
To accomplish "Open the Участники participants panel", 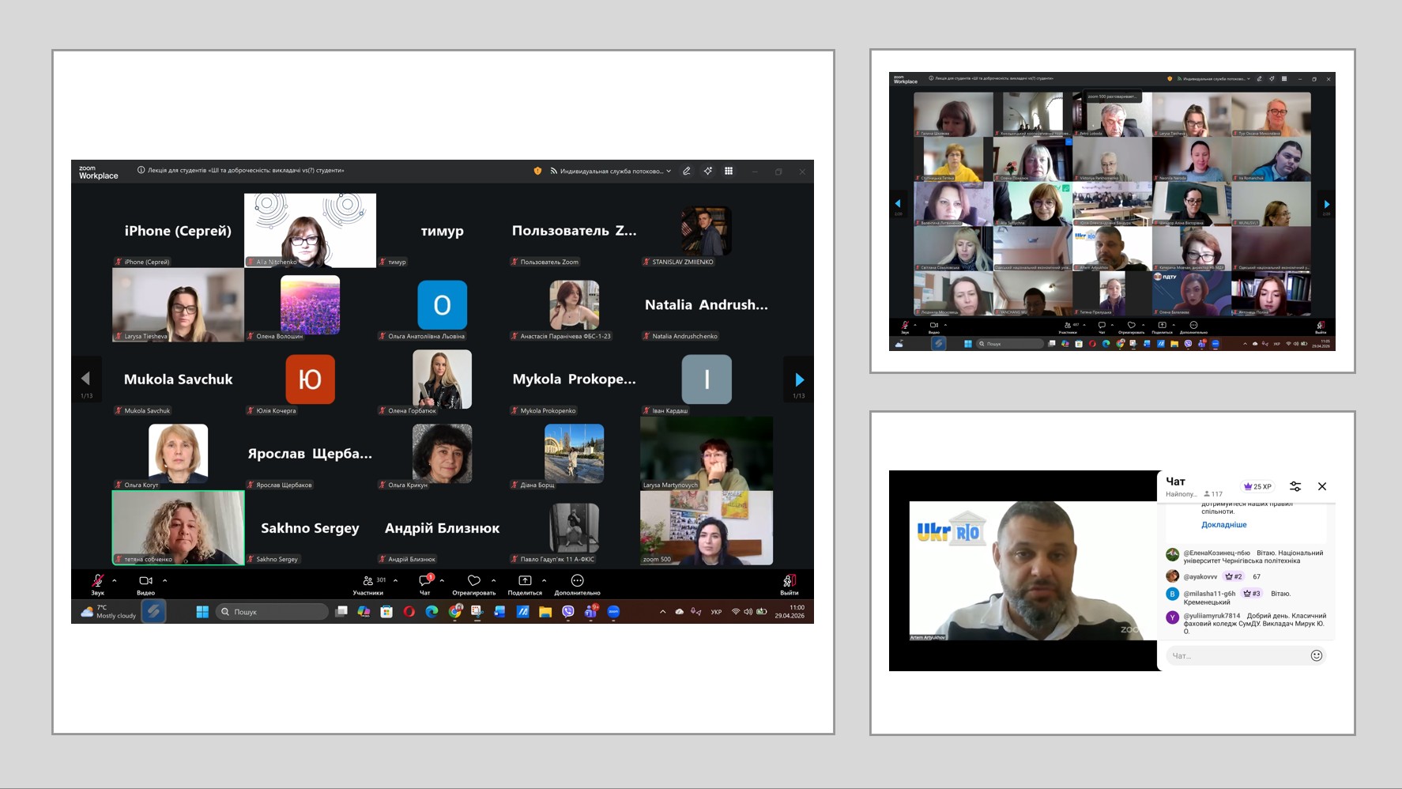I will [368, 581].
